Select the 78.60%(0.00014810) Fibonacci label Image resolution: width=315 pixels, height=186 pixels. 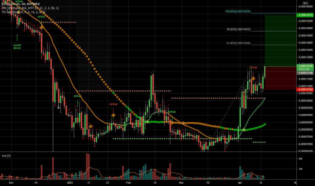[239, 29]
